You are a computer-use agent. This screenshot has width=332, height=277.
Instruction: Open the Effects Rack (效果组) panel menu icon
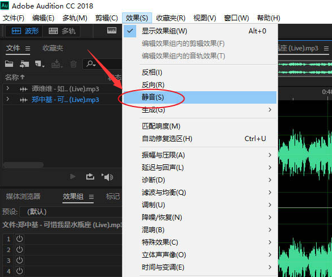click(91, 197)
